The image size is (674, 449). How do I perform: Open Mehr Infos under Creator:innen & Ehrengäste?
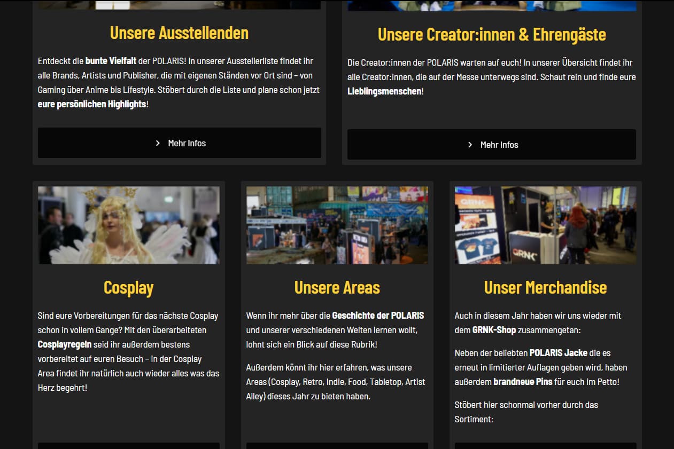click(491, 145)
